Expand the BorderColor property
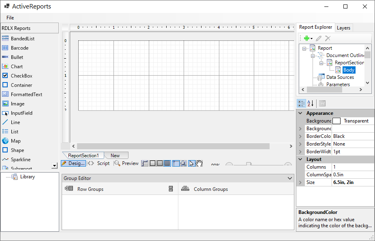This screenshot has width=375, height=241. pyautogui.click(x=300, y=136)
